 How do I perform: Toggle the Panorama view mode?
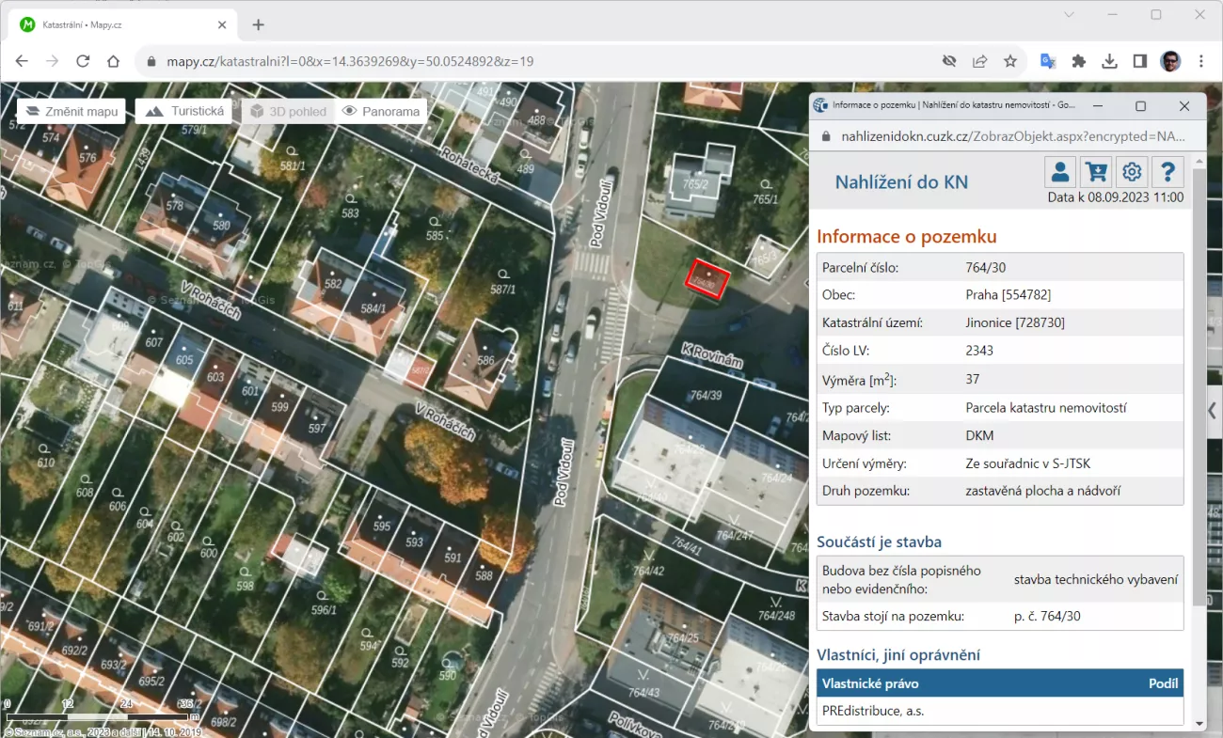coord(381,111)
